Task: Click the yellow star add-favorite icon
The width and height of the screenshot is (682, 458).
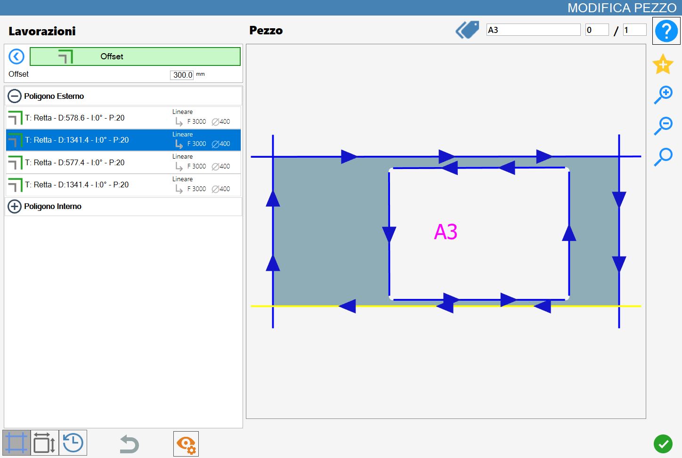Action: [663, 64]
